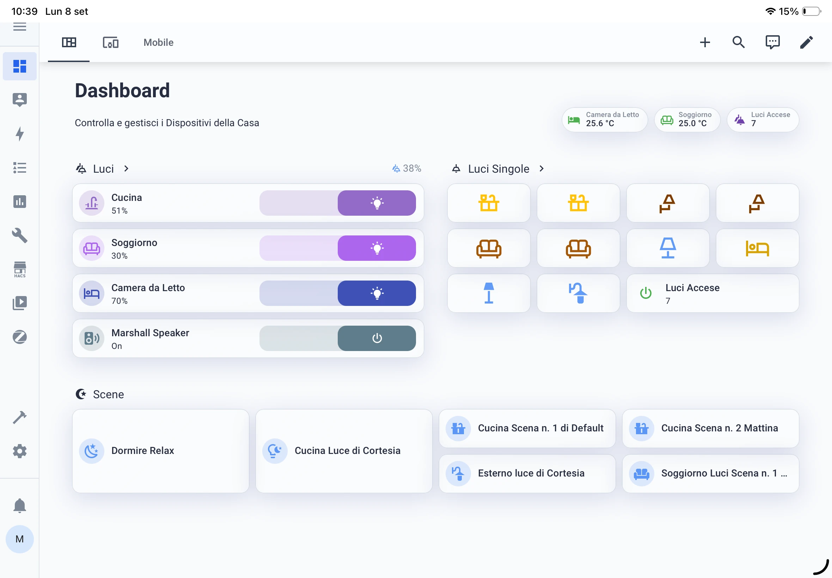This screenshot has width=832, height=578.
Task: Open the Zigbee2MQTT sidebar icon
Action: click(19, 337)
